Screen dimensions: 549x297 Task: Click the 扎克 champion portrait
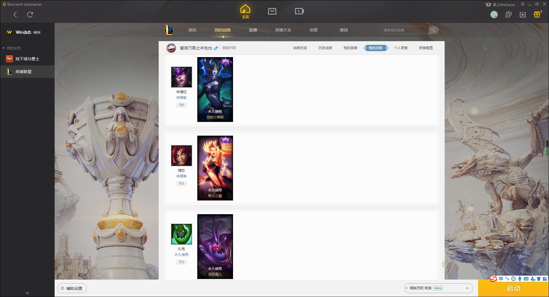coord(182,234)
